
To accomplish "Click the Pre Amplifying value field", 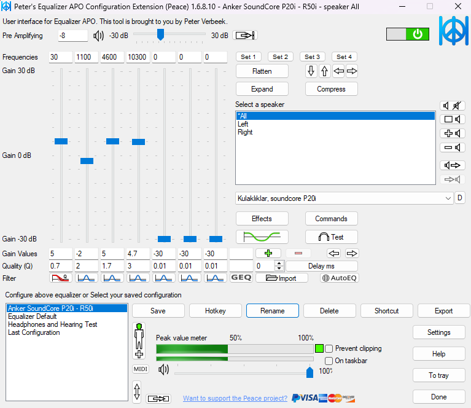I will [72, 36].
